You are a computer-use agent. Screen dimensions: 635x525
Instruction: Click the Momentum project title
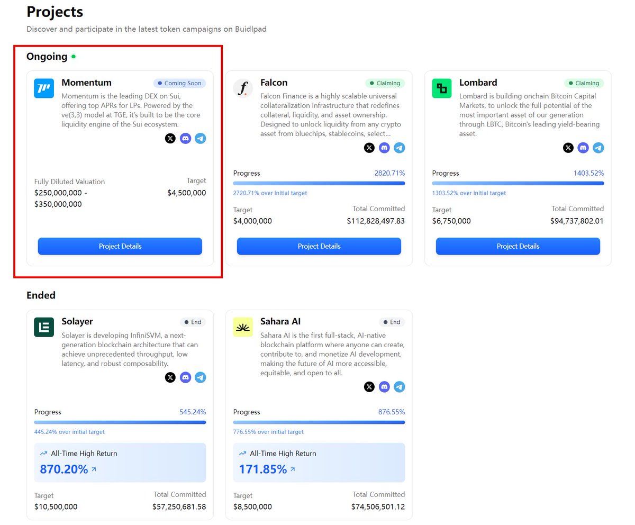click(x=86, y=83)
